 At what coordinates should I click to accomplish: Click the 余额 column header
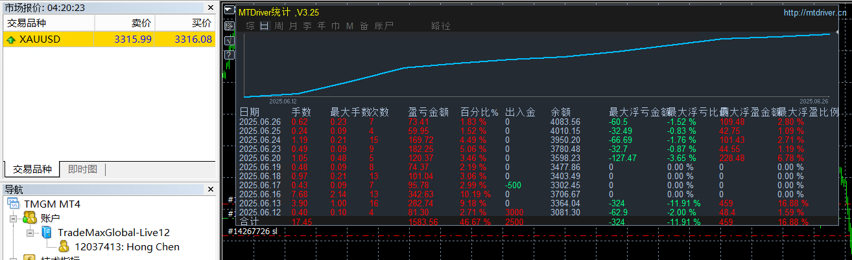[x=561, y=112]
